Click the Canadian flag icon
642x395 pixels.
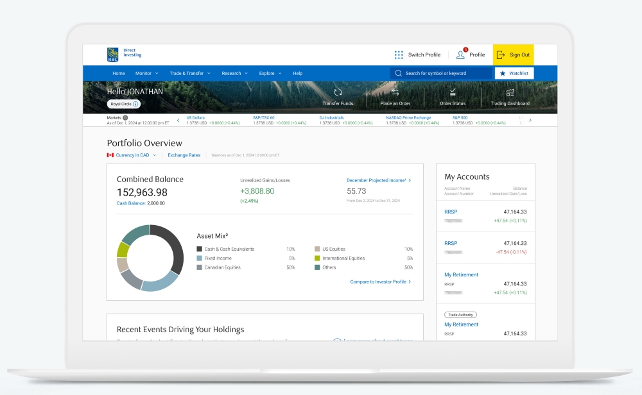[110, 155]
